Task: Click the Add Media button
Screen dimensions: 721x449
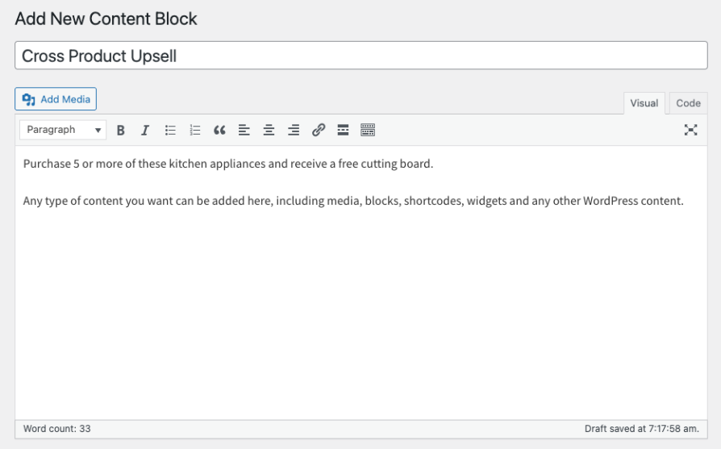Action: 56,99
